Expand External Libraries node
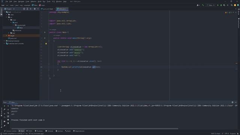 coord(4,41)
